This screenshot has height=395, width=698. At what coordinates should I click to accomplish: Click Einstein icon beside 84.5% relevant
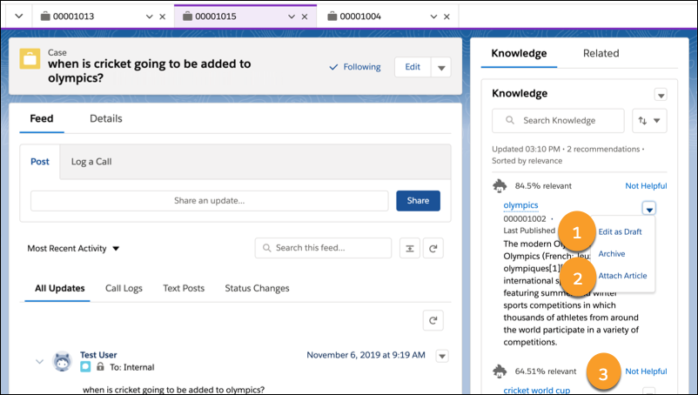[500, 186]
